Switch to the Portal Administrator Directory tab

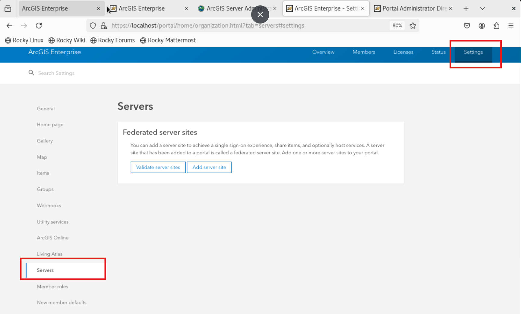point(413,8)
